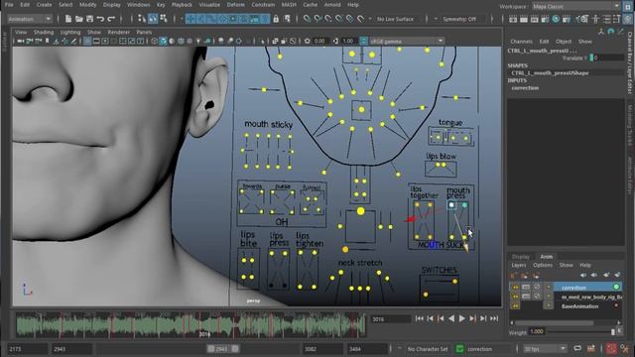
Task: Click the New Scene icon
Action: (68, 19)
